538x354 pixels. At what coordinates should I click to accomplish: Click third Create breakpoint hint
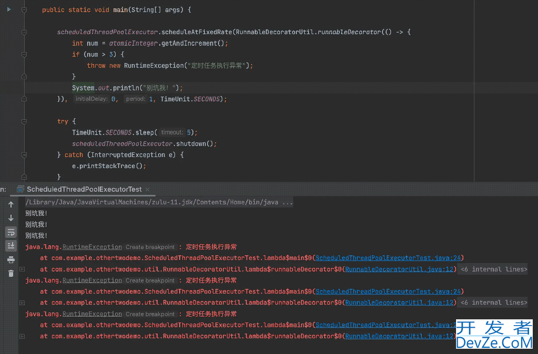150,314
